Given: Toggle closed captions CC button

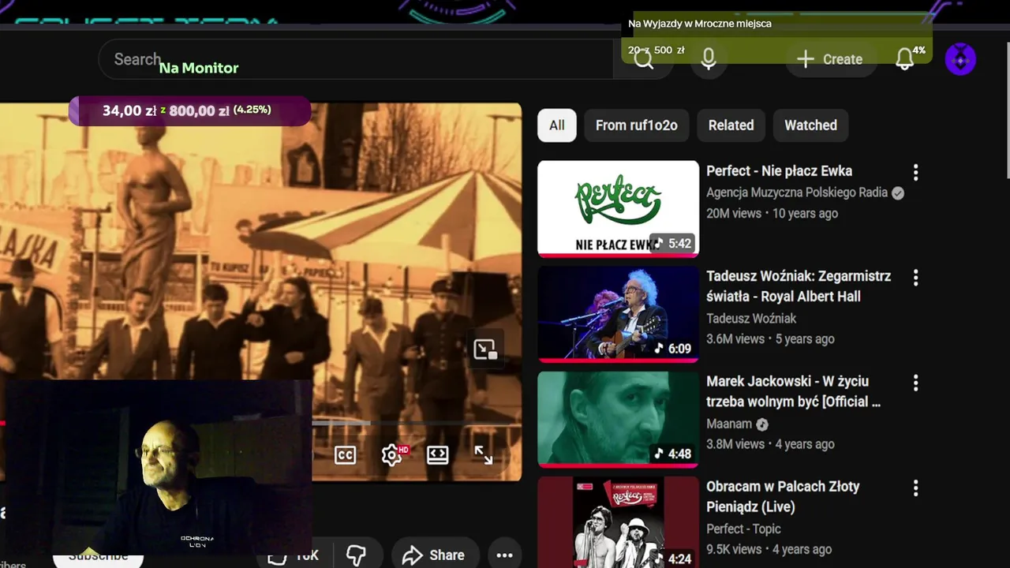Looking at the screenshot, I should tap(345, 455).
